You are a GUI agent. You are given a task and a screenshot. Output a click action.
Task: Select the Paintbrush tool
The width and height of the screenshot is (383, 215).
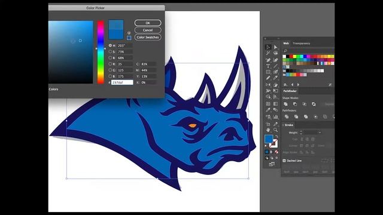pyautogui.click(x=275, y=72)
